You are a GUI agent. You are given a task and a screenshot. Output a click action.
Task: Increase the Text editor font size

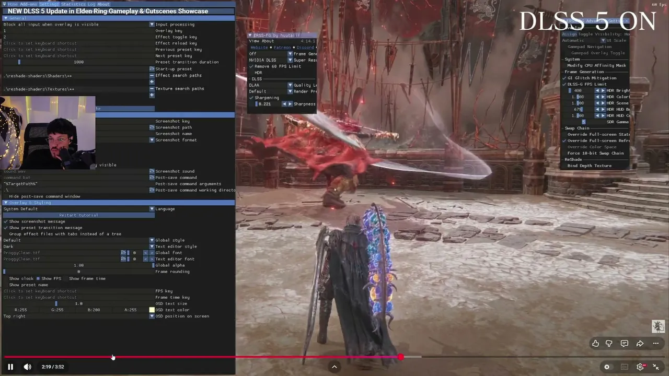152,259
